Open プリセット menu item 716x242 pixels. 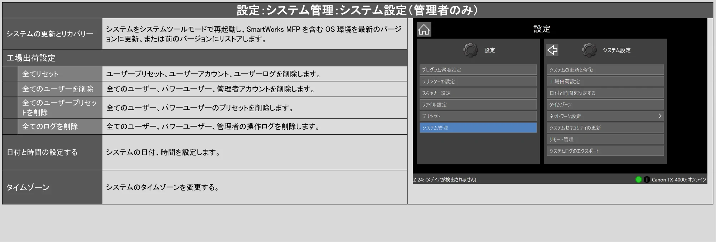coord(478,116)
